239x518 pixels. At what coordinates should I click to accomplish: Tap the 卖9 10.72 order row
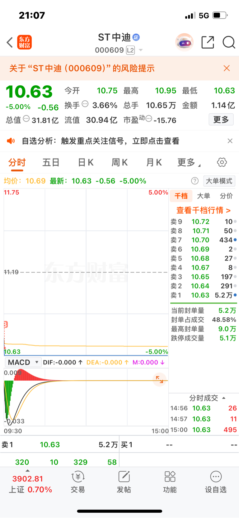pyautogui.click(x=204, y=222)
